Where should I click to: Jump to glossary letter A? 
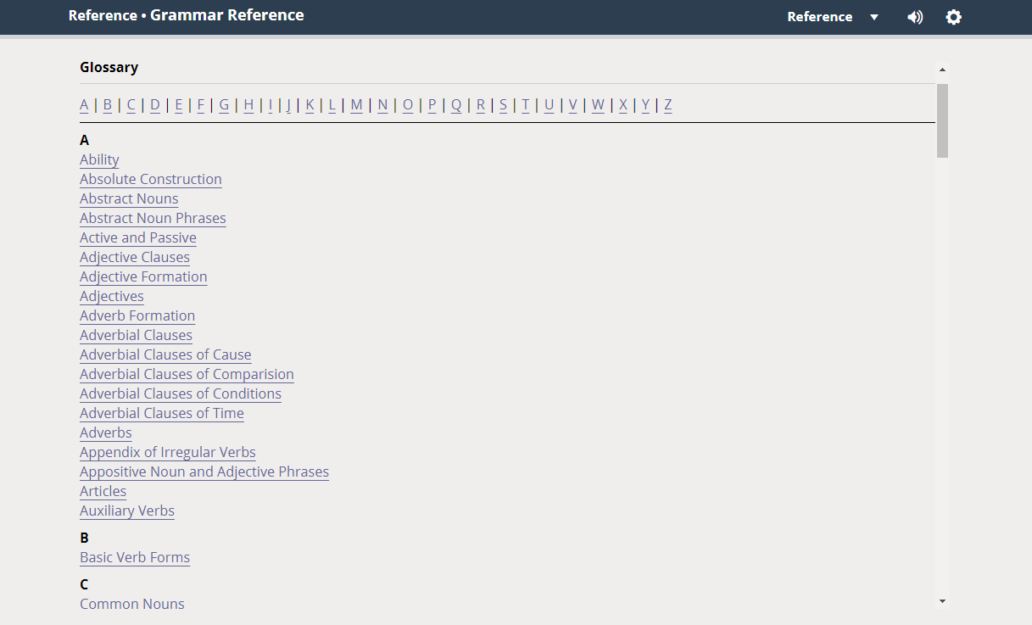pos(84,104)
